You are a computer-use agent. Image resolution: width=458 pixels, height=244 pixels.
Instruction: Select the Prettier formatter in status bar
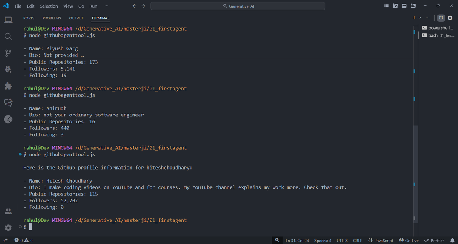434,240
